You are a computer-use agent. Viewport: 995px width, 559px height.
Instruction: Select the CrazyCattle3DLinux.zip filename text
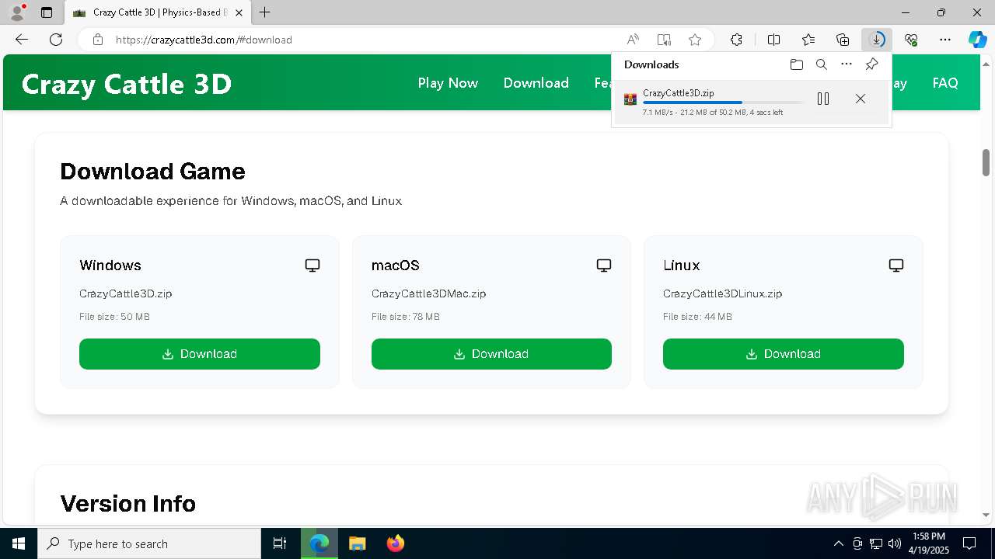click(x=723, y=293)
